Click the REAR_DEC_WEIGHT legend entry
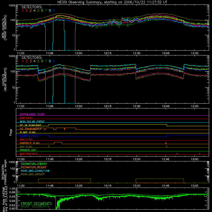The width and height of the screenshot is (212, 212). pyautogui.click(x=33, y=174)
